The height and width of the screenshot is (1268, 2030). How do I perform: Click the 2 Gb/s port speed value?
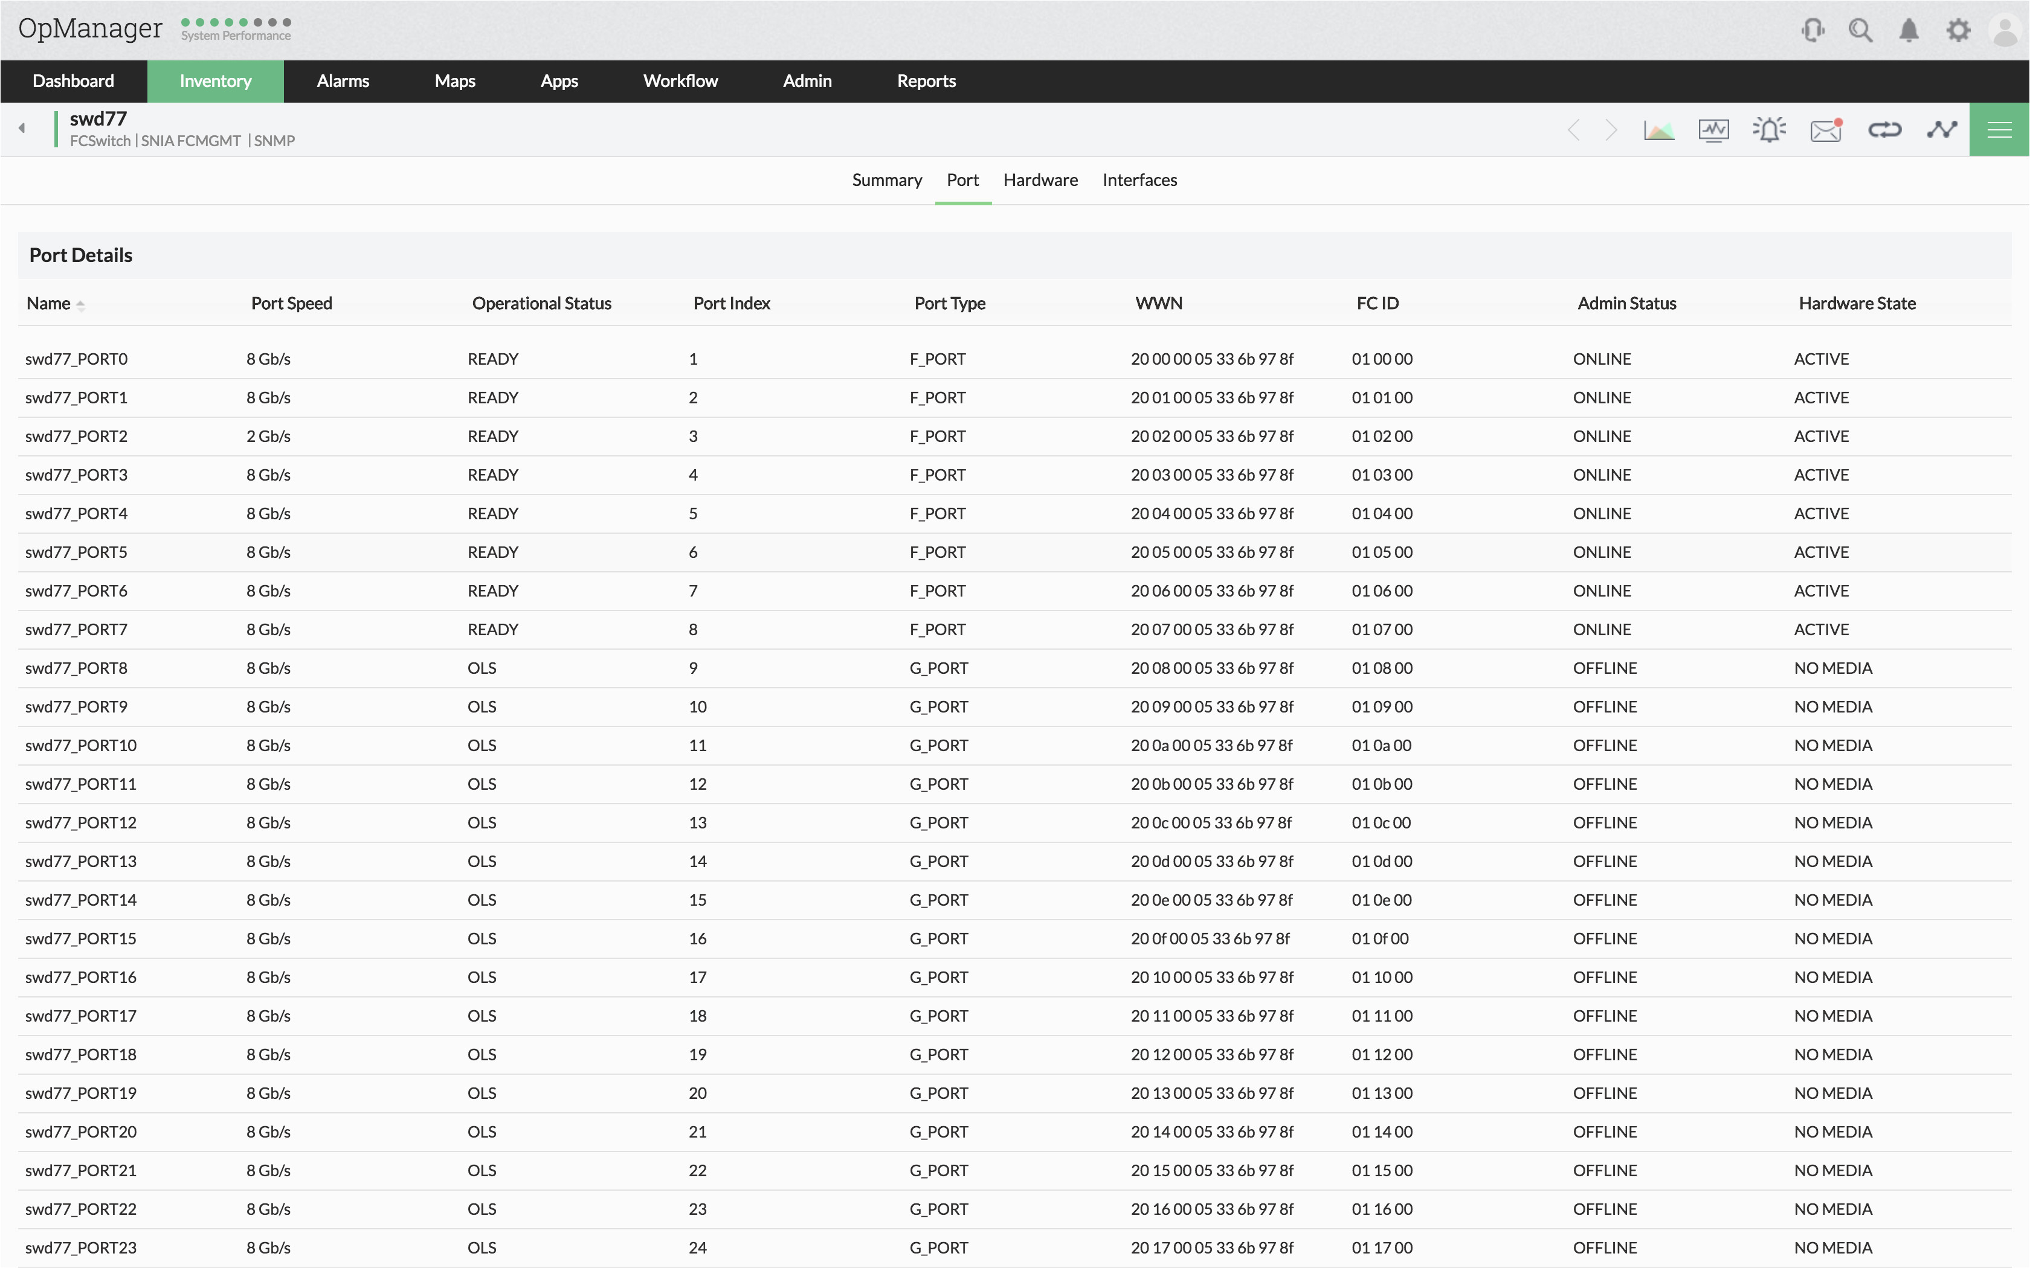(x=268, y=436)
